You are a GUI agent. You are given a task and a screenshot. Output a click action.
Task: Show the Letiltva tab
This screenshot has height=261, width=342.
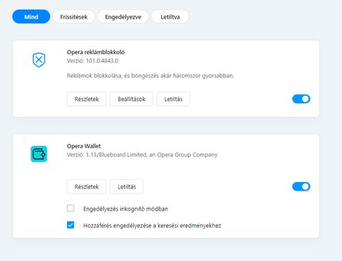tap(170, 16)
